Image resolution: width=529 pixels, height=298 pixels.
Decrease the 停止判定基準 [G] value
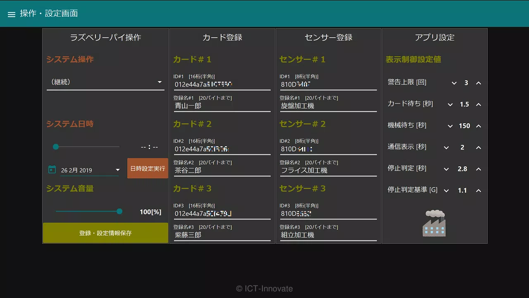(x=446, y=191)
